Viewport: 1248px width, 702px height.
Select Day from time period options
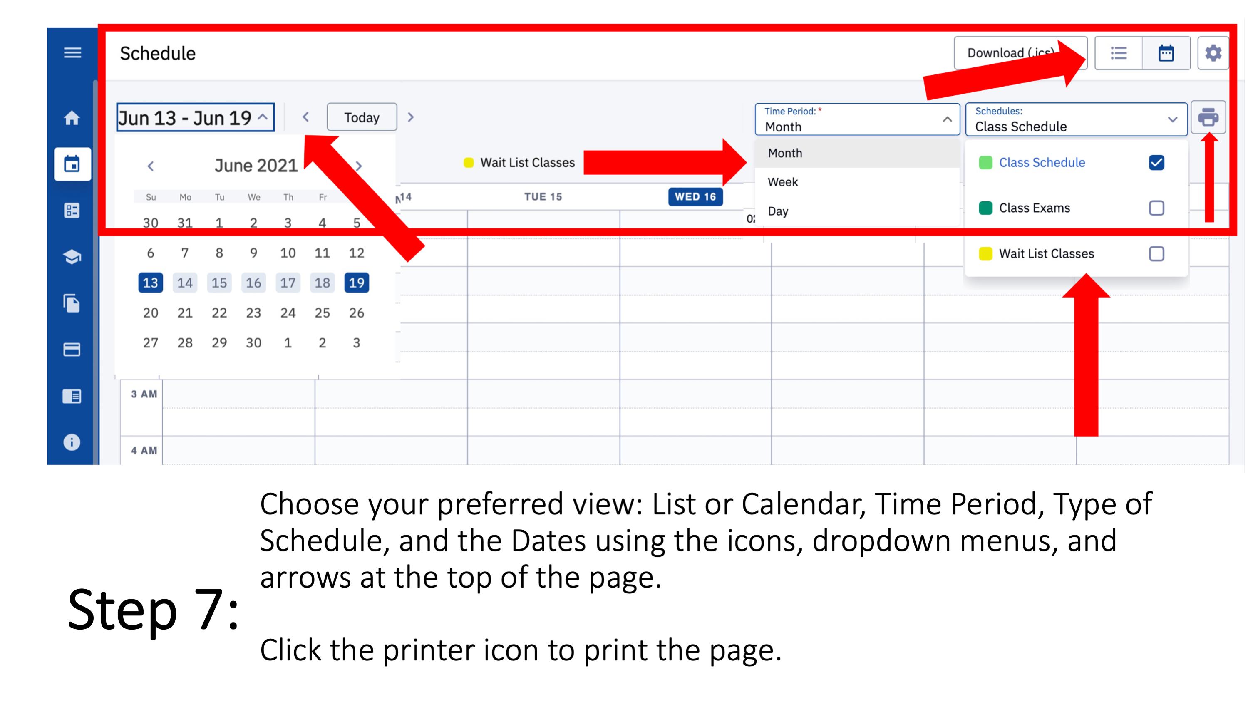pyautogui.click(x=777, y=210)
